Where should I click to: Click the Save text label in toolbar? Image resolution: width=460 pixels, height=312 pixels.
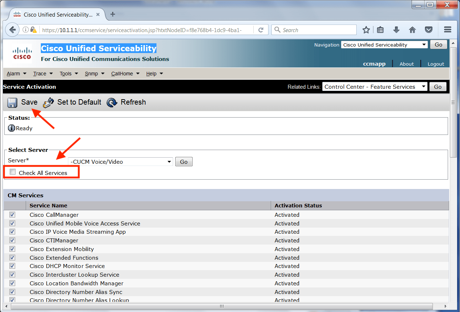tap(29, 102)
